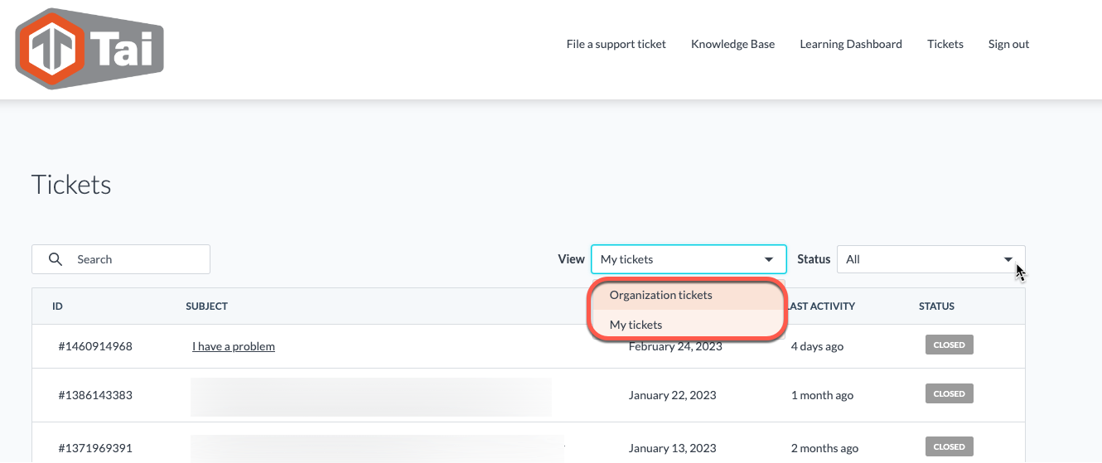The image size is (1102, 463).
Task: Open the Learning Dashboard link
Action: [x=850, y=44]
